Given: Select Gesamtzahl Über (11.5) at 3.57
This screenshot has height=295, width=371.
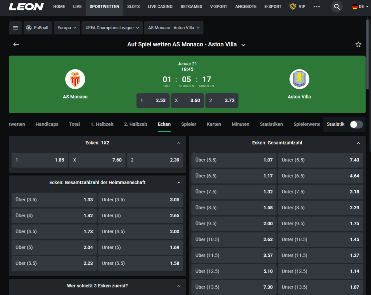Looking at the screenshot, I should coord(234,255).
